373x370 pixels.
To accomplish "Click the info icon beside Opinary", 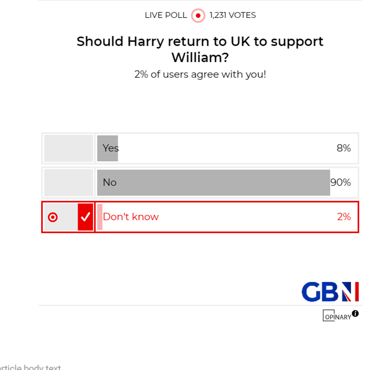I will [355, 314].
